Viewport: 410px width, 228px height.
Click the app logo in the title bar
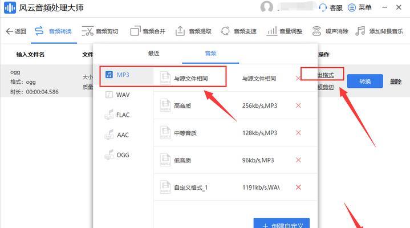pyautogui.click(x=10, y=7)
